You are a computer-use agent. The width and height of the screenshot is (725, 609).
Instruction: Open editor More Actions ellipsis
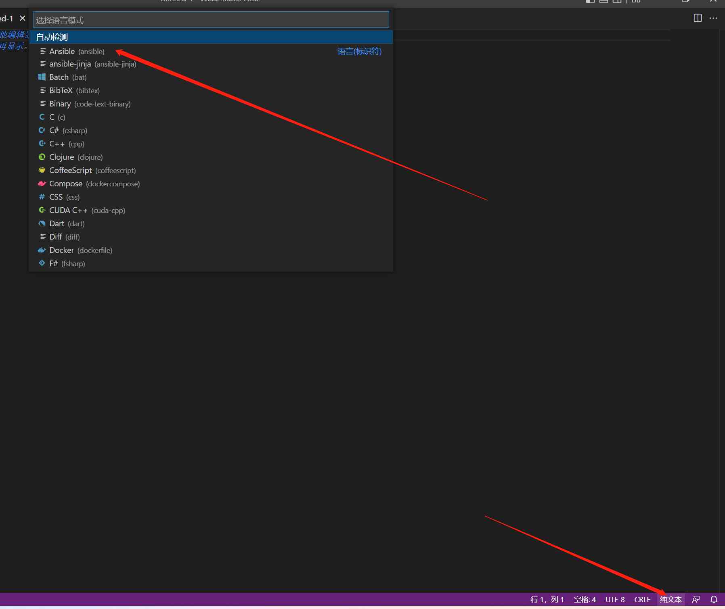tap(713, 18)
